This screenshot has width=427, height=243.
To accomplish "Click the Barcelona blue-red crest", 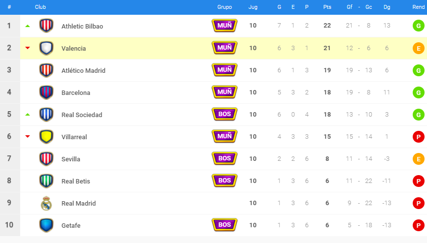I will [x=46, y=92].
